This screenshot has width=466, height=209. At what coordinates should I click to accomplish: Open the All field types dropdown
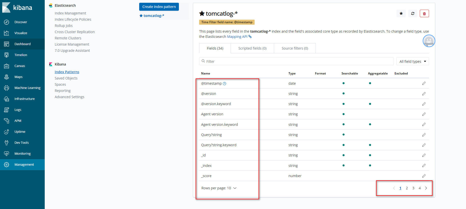point(413,61)
